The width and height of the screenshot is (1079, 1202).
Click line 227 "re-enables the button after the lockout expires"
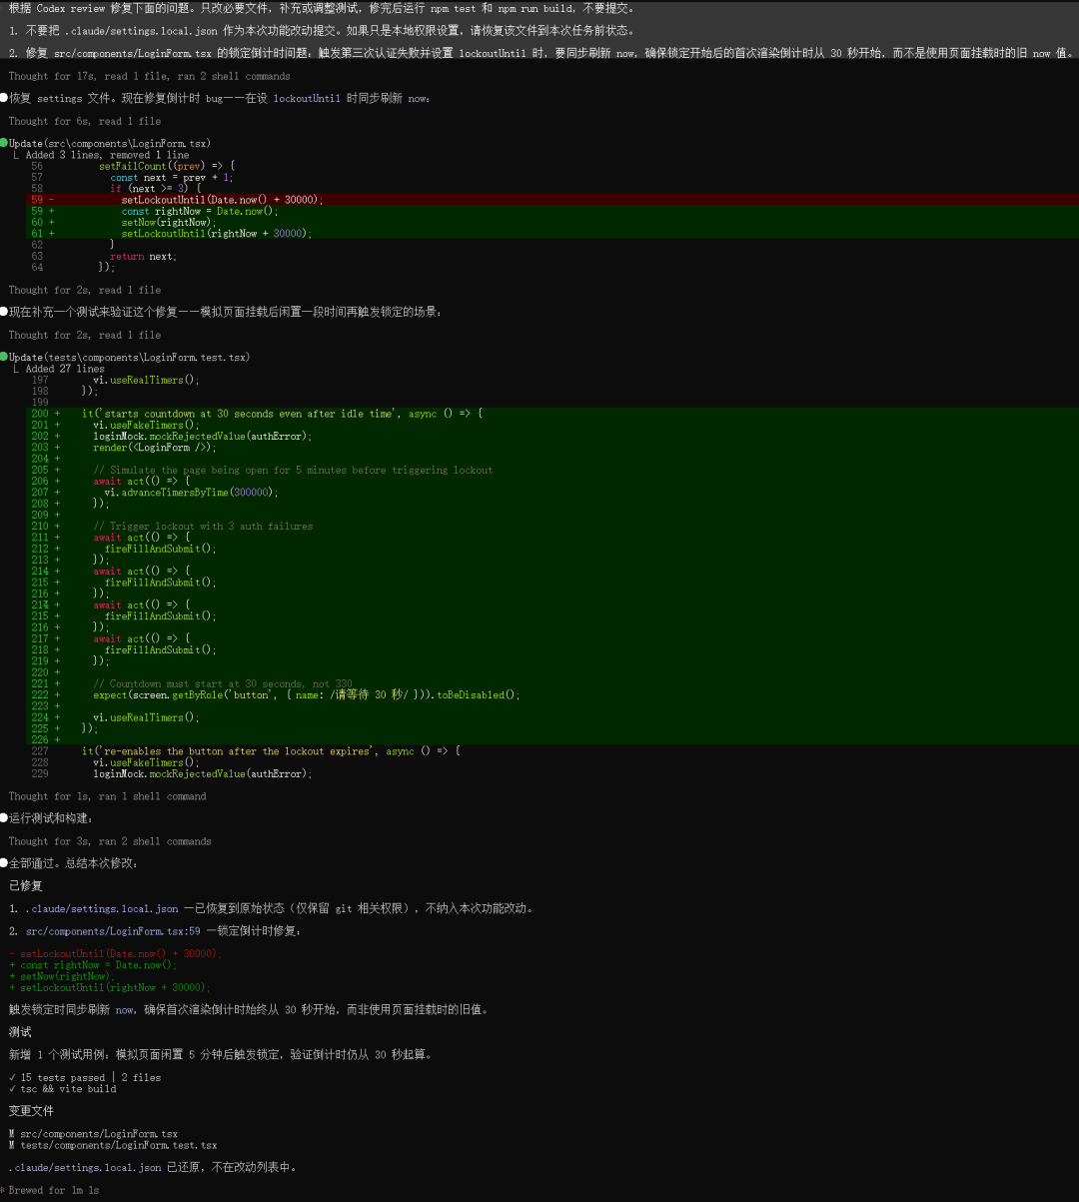pyautogui.click(x=271, y=751)
